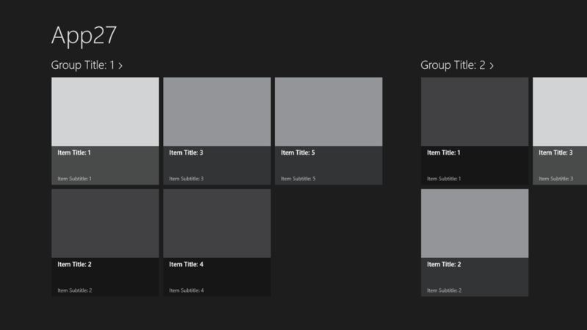Viewport: 587px width, 330px height.
Task: Open partially visible Item Title: 3 in Group 2
Action: click(560, 131)
